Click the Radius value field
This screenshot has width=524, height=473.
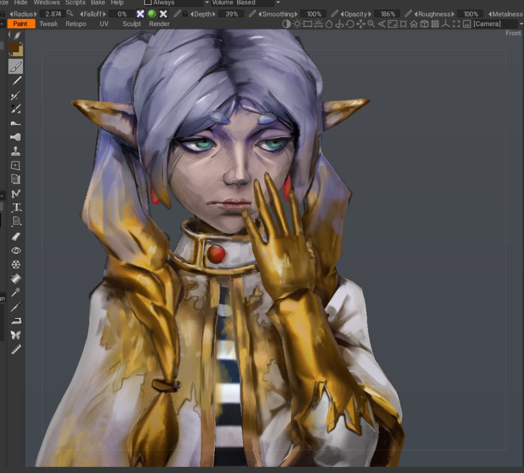click(53, 14)
